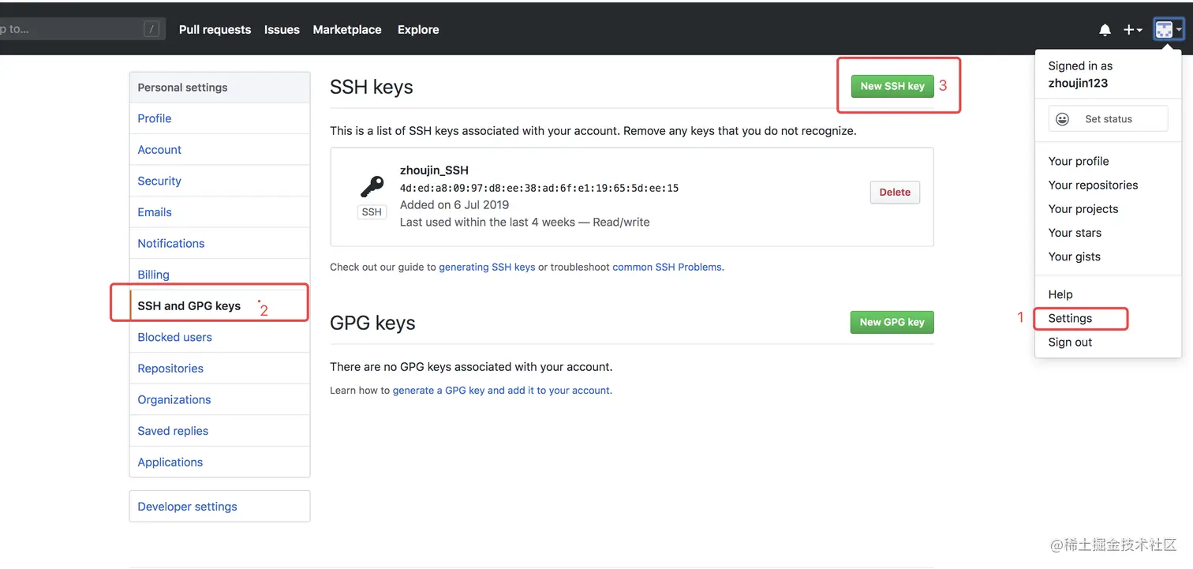Choose Settings in user menu

(1070, 318)
